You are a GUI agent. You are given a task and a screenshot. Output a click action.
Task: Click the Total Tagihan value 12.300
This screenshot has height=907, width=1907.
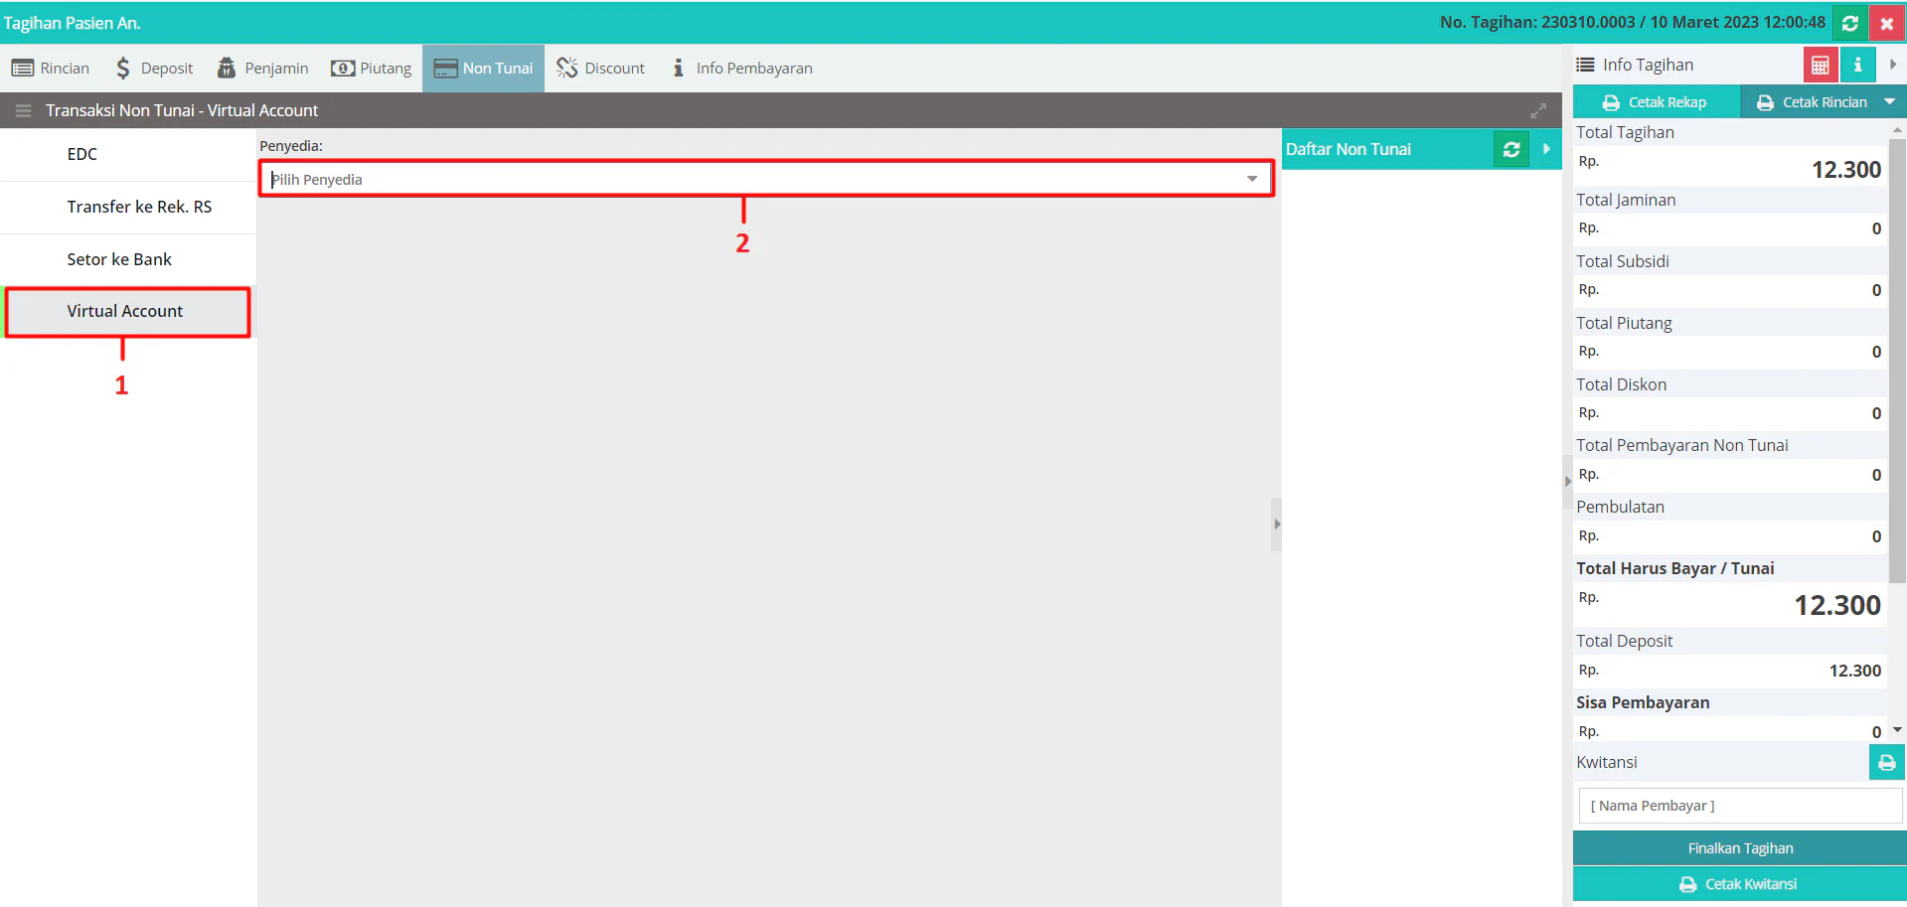[1845, 170]
